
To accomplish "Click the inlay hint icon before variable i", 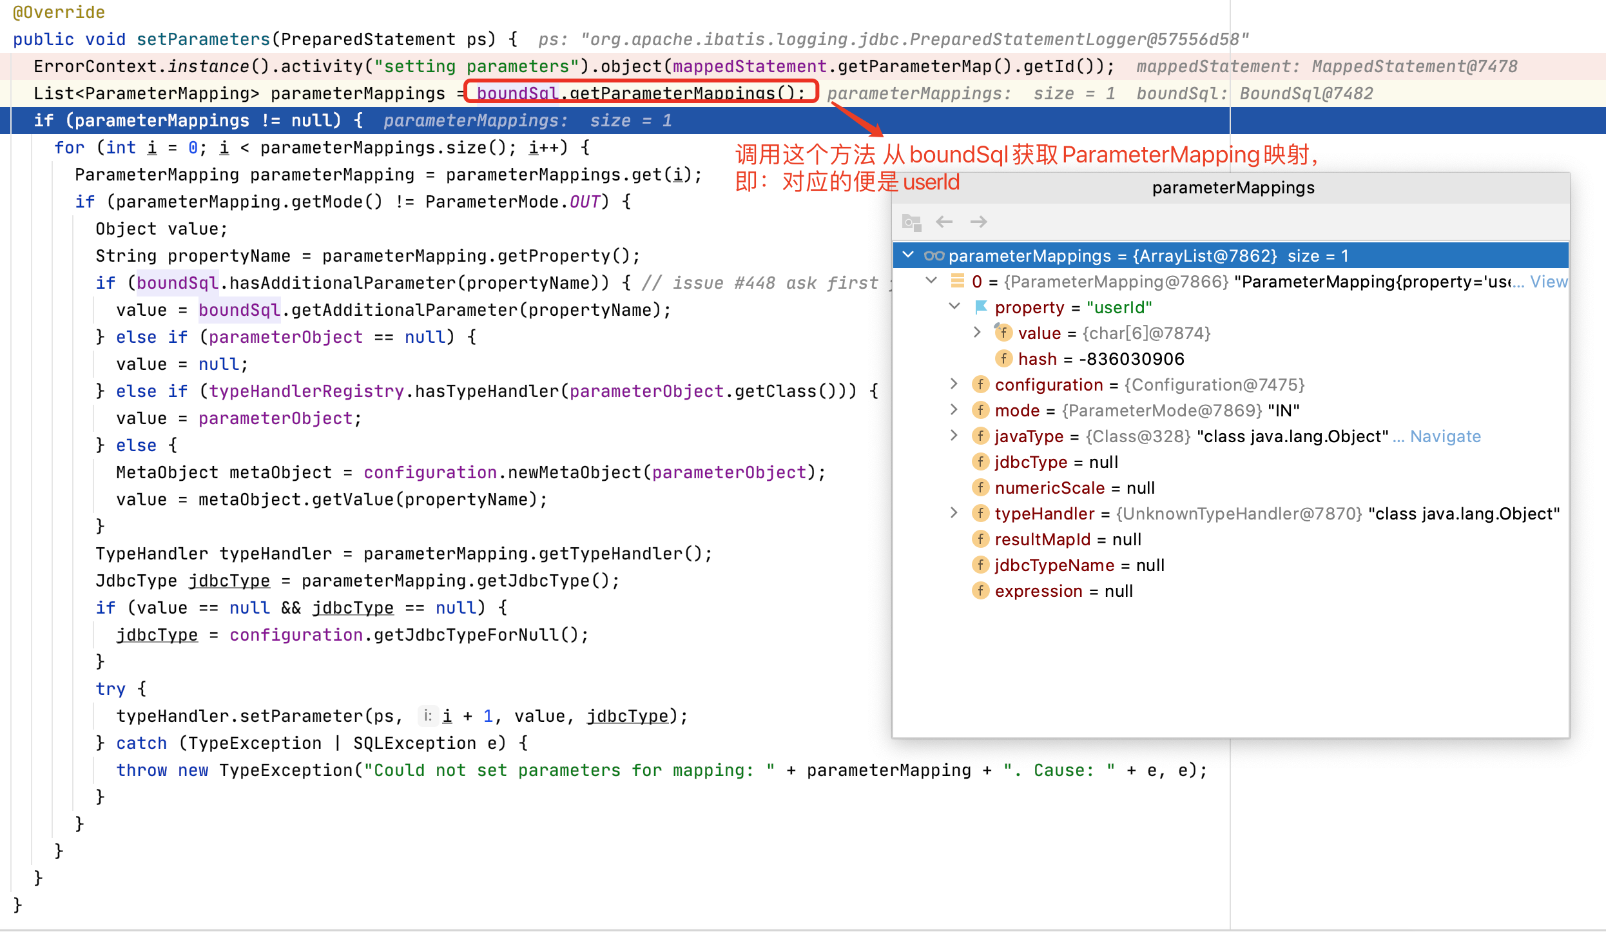I will pos(428,715).
